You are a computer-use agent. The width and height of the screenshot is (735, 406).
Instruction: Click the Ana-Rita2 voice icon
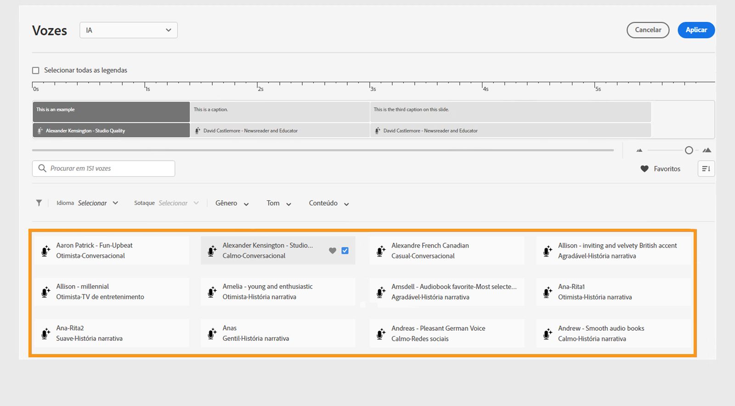coord(45,333)
